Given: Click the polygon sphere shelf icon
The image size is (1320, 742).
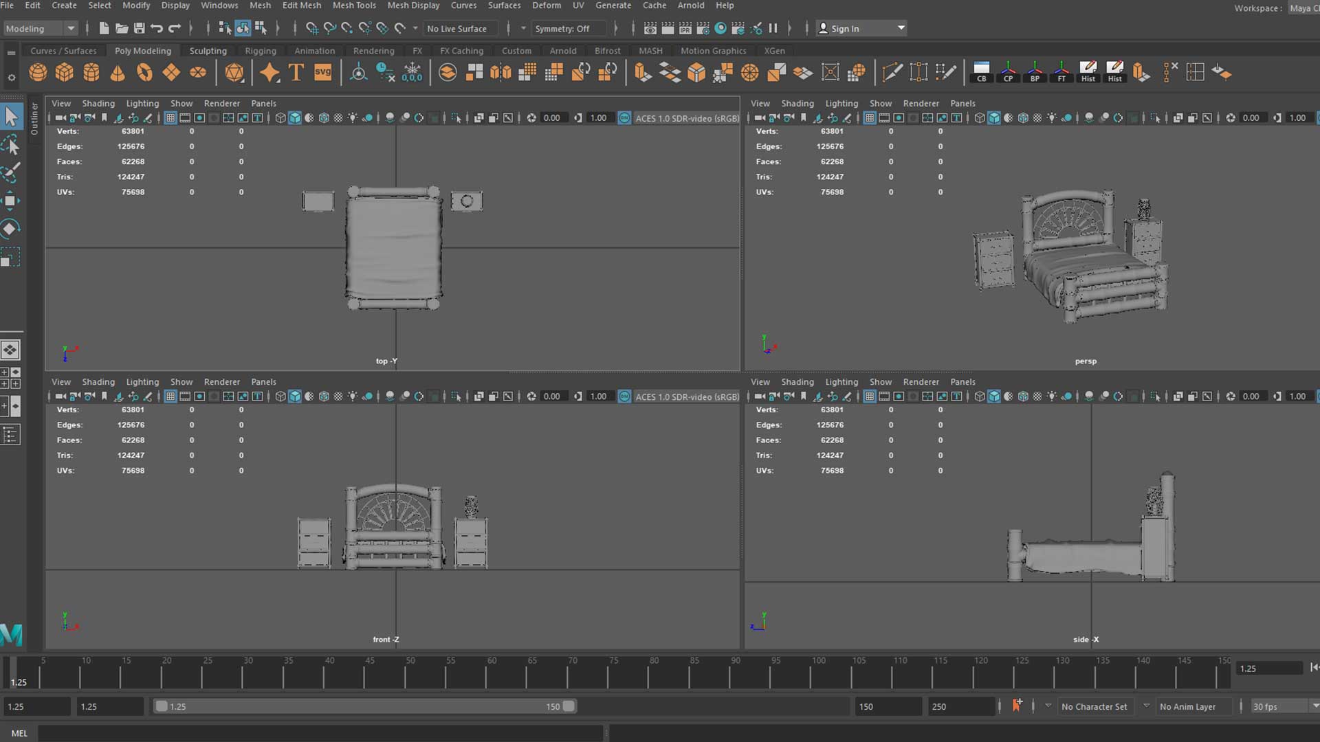Looking at the screenshot, I should tap(38, 72).
